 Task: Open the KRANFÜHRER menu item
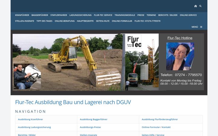[22, 15]
